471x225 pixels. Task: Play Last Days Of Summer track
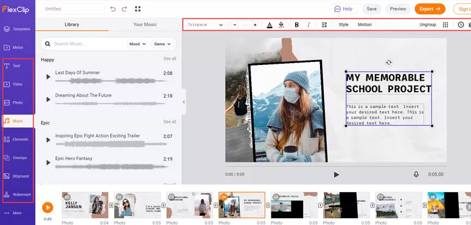pyautogui.click(x=48, y=77)
